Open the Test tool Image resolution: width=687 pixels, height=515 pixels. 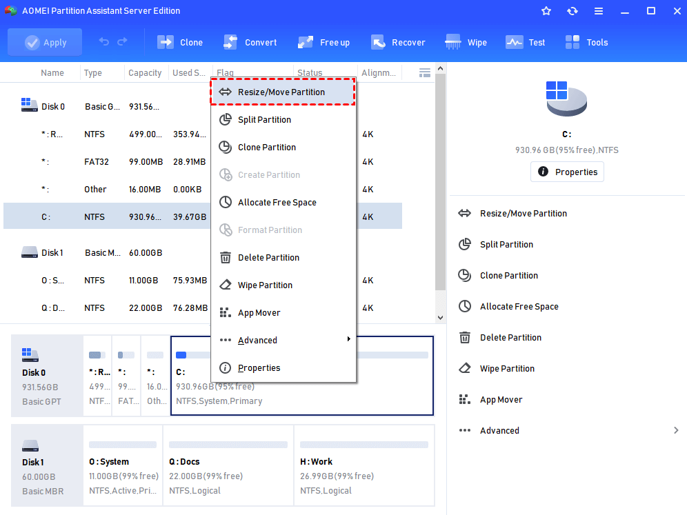click(515, 42)
